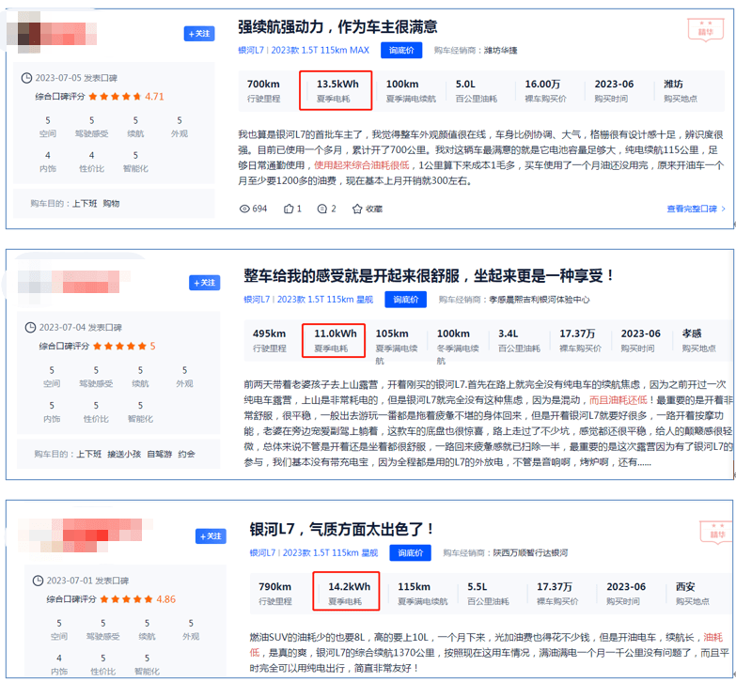Screen dimensions: 736x682
Task: Click the 14.2kWh 夏季电耗 value
Action: pos(350,587)
